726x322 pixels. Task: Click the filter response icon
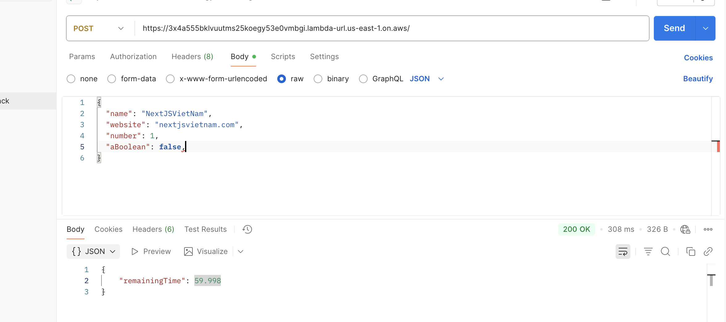point(648,252)
